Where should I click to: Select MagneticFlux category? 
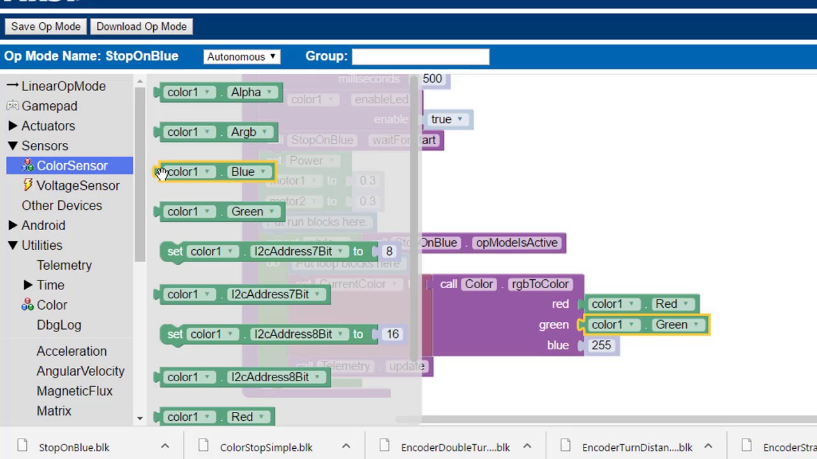74,391
